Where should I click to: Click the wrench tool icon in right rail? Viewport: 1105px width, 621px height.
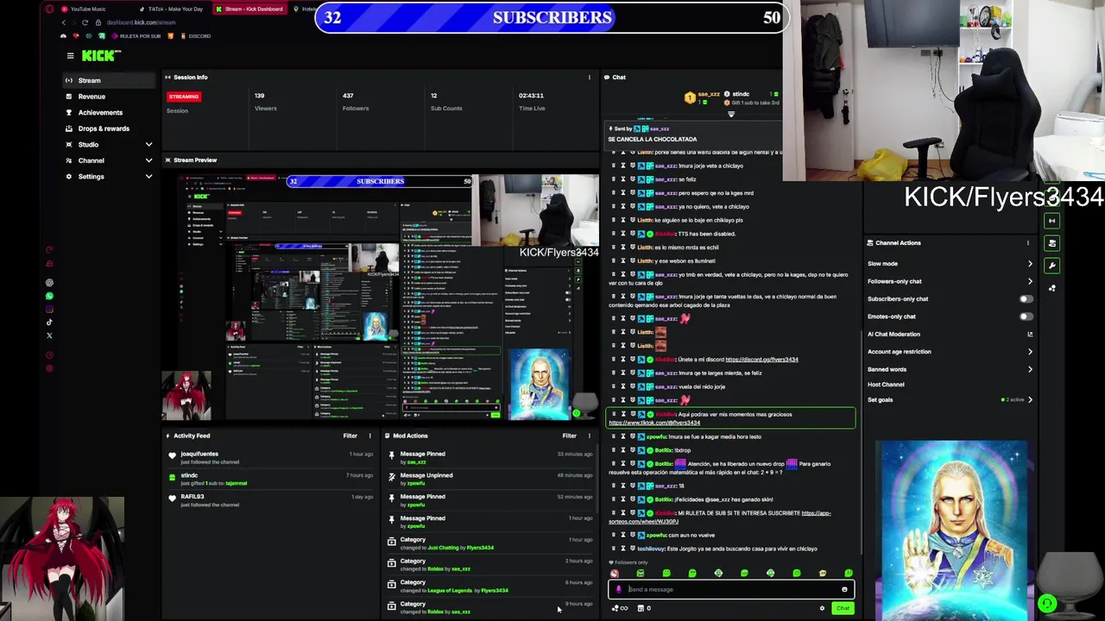pos(1051,266)
